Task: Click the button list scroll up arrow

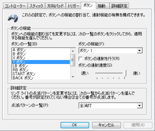Action: (73, 51)
